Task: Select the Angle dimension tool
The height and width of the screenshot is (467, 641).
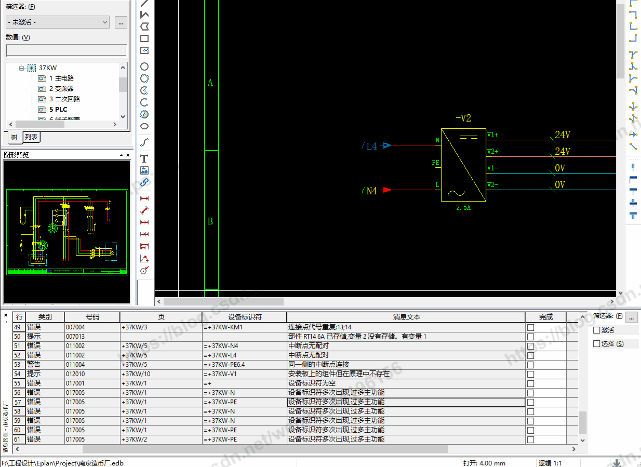Action: click(x=144, y=259)
